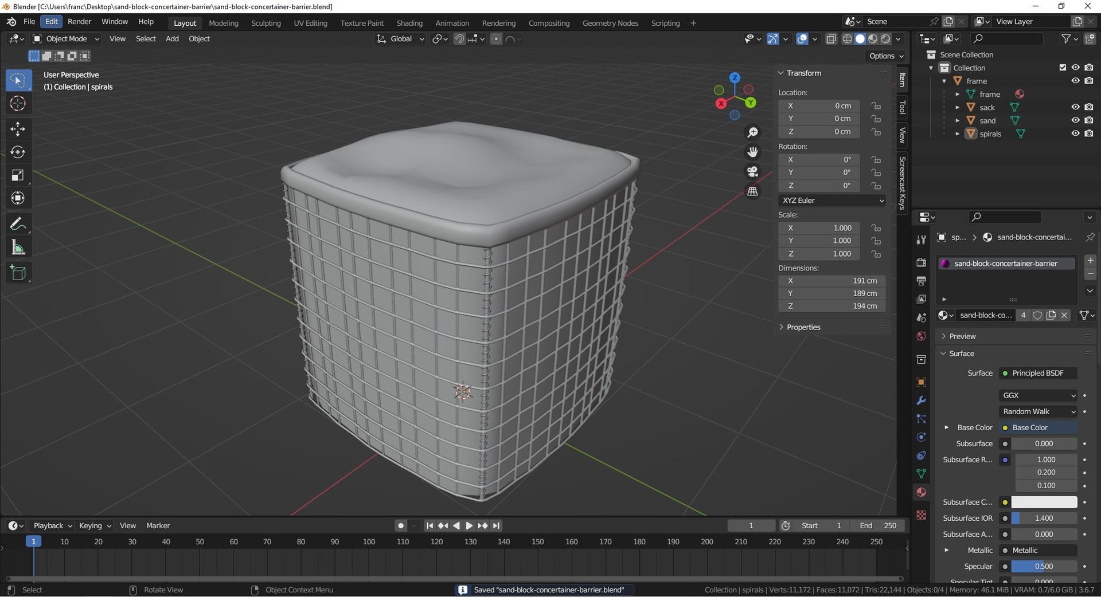
Task: Open the Render properties tab icon
Action: click(x=921, y=262)
